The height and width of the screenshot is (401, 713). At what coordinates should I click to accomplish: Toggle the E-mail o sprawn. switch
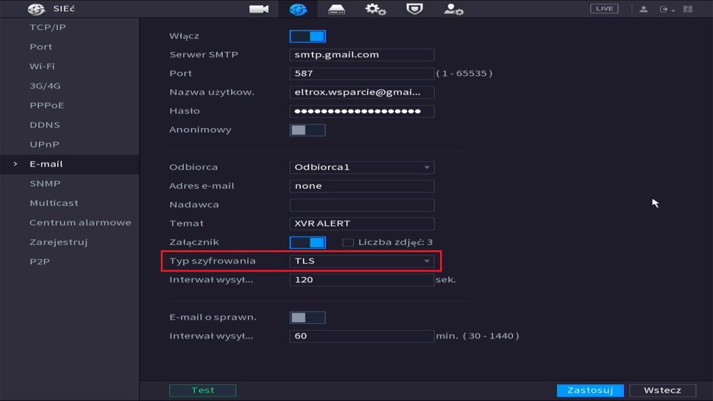pos(307,317)
